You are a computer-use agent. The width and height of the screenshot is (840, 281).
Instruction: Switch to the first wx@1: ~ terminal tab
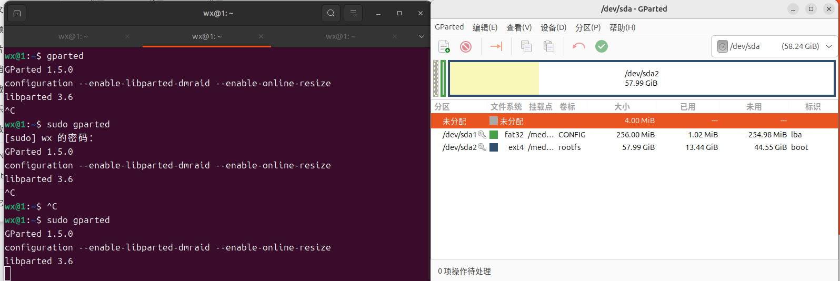coord(73,36)
